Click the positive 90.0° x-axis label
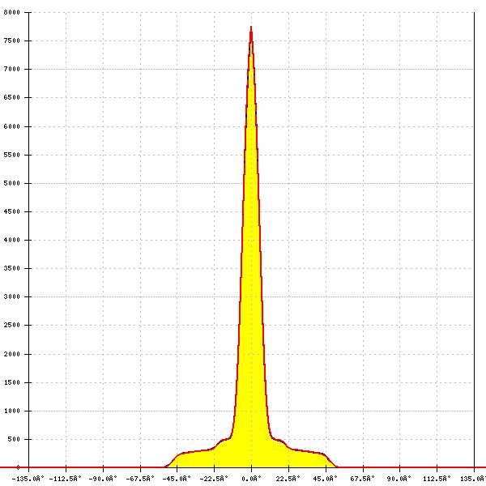Viewport: 486px width, 486px height. coord(399,479)
